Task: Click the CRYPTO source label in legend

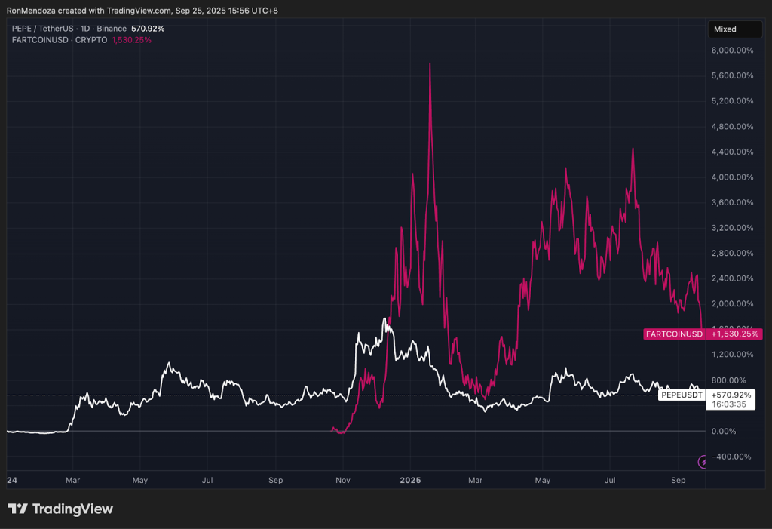Action: point(90,40)
